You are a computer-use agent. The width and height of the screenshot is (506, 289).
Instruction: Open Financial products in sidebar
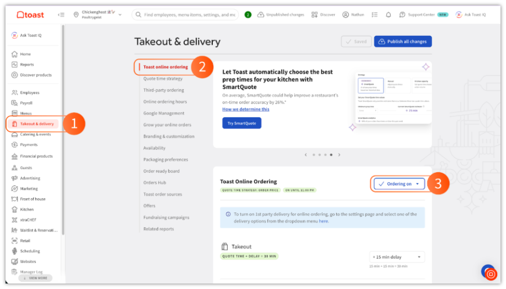click(x=36, y=156)
